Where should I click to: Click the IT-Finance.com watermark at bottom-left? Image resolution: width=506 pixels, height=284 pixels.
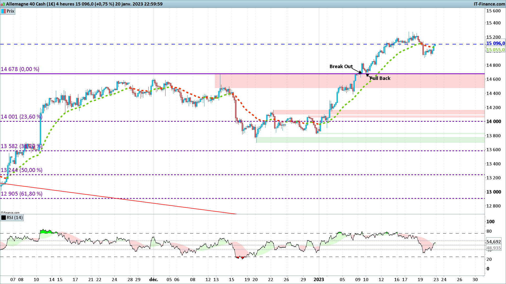(10, 212)
